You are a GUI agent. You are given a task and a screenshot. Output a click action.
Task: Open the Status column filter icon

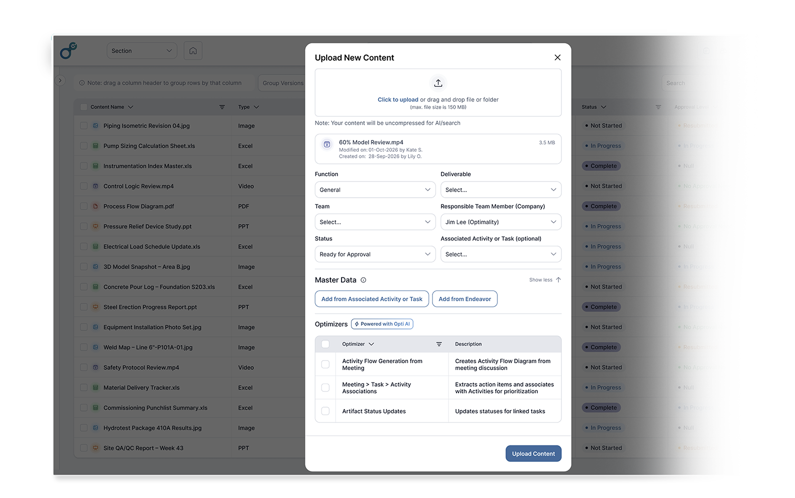coord(658,107)
